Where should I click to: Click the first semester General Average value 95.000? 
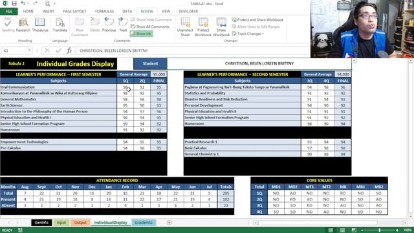pyautogui.click(x=158, y=74)
